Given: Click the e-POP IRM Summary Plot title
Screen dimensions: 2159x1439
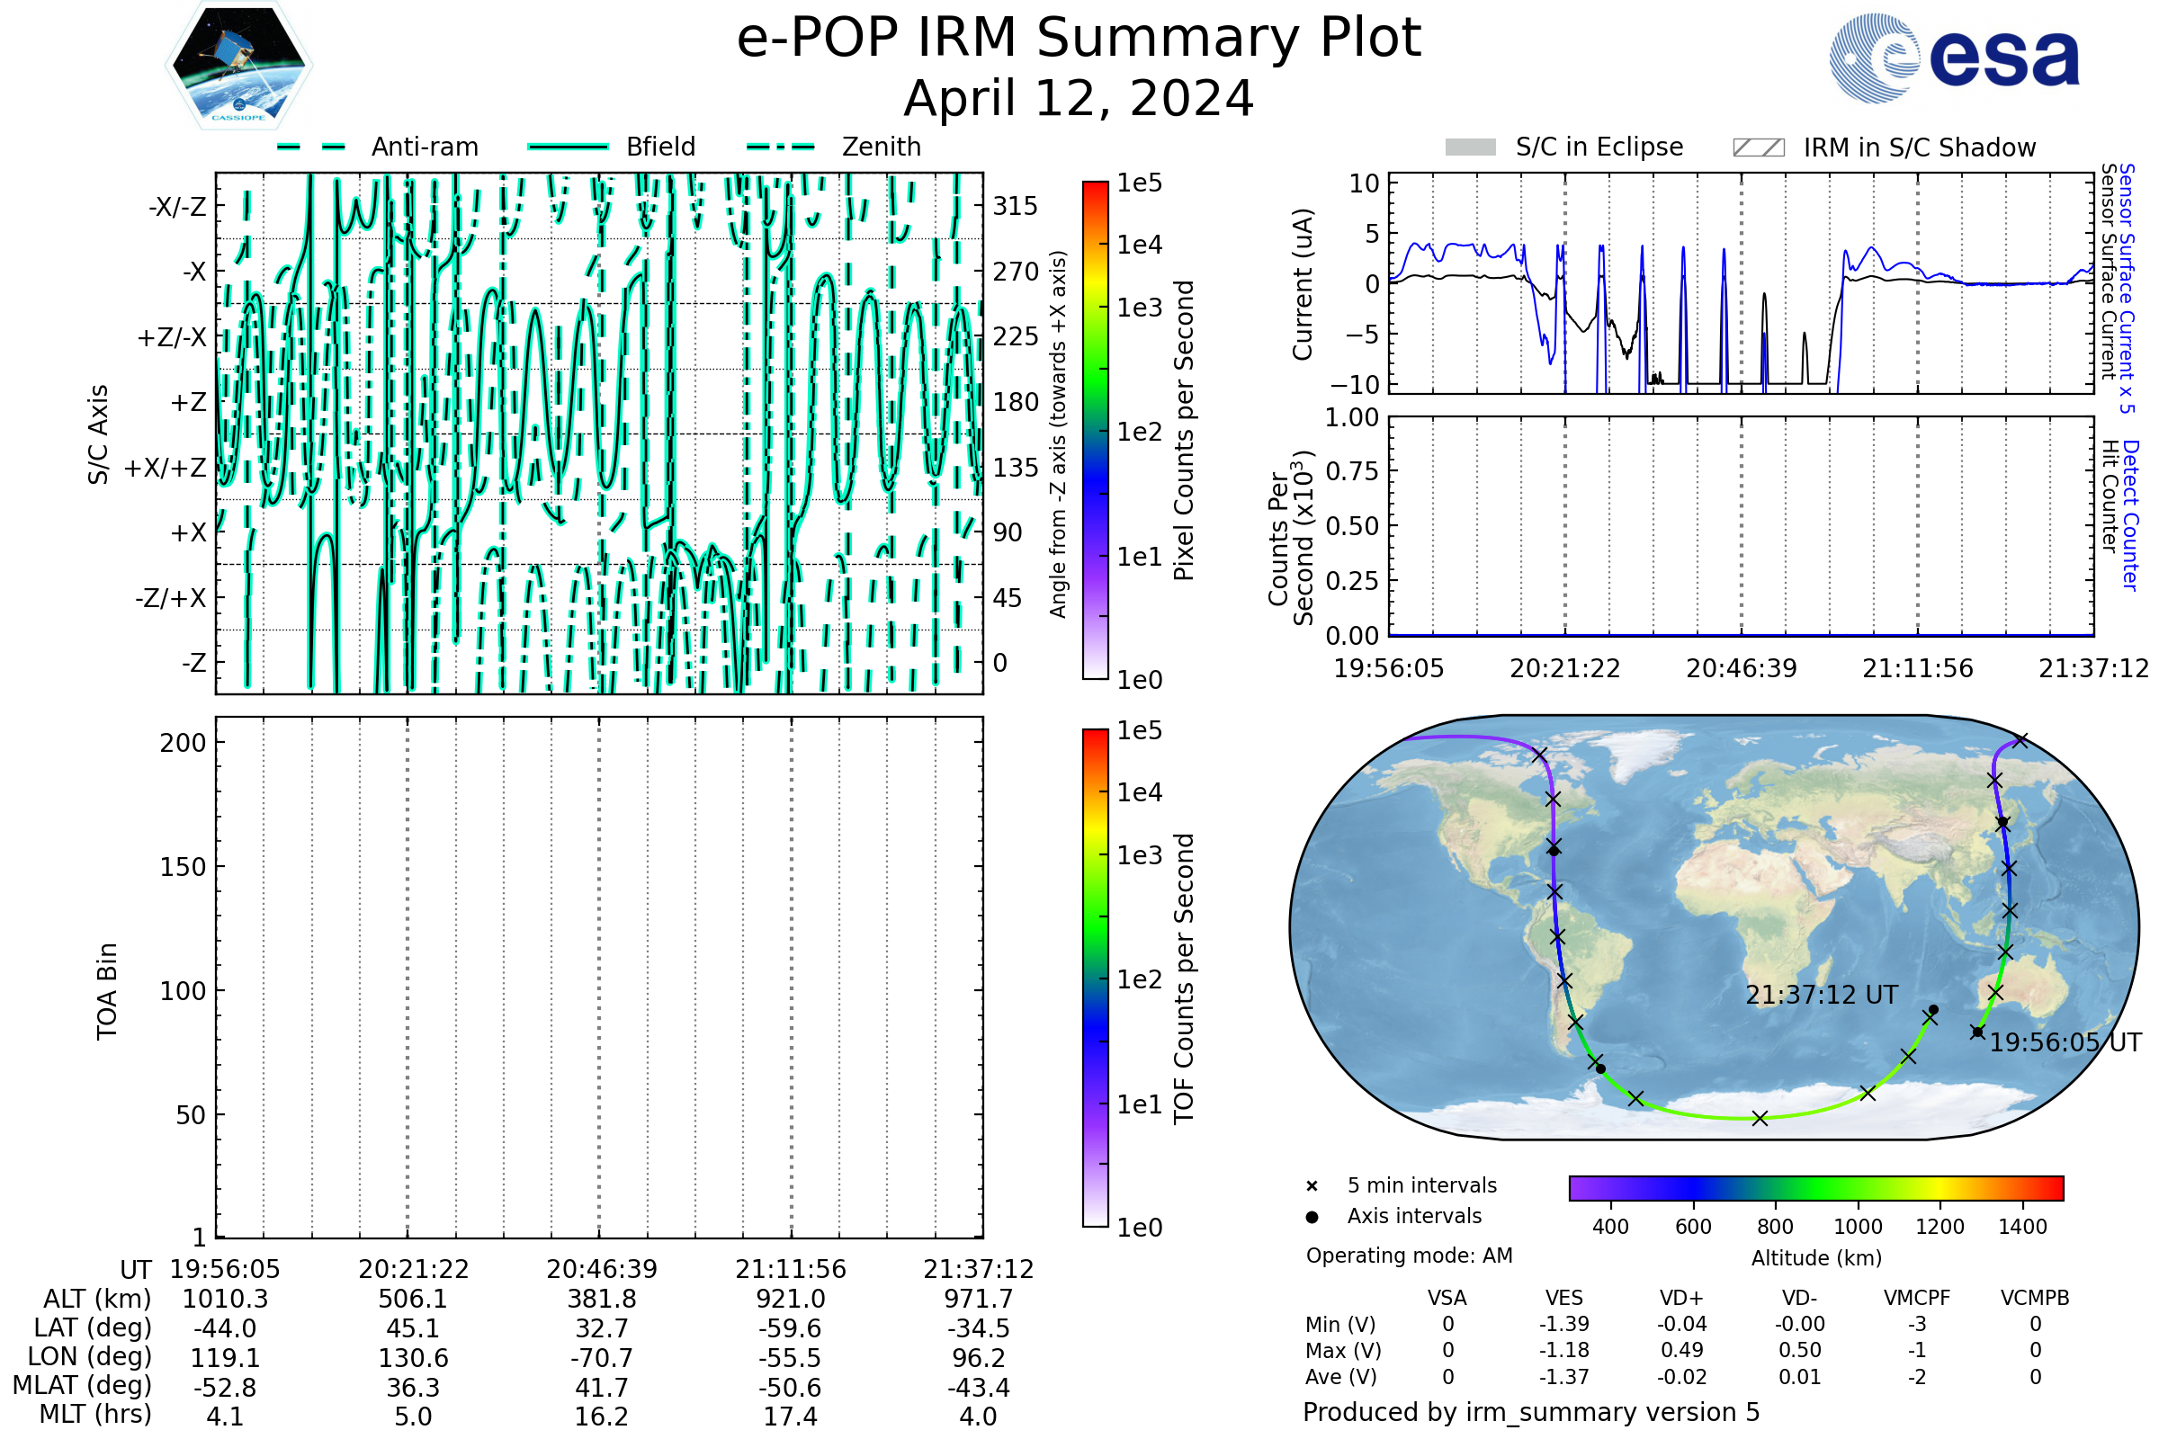Looking at the screenshot, I should tap(1079, 39).
